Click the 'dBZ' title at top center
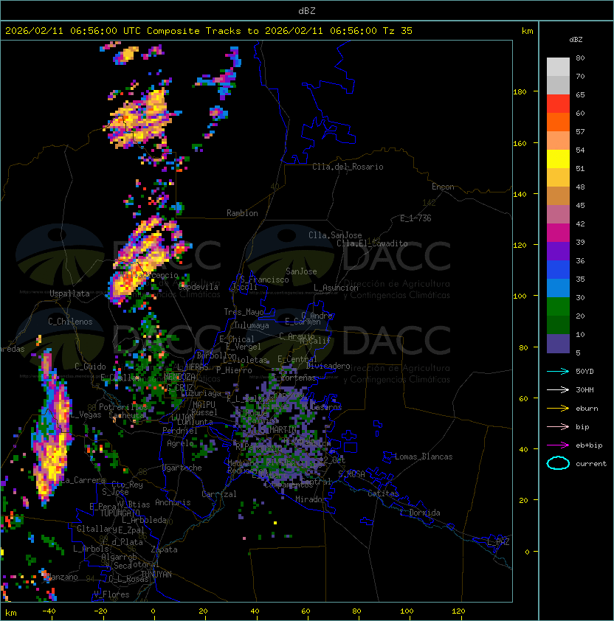 [x=307, y=10]
